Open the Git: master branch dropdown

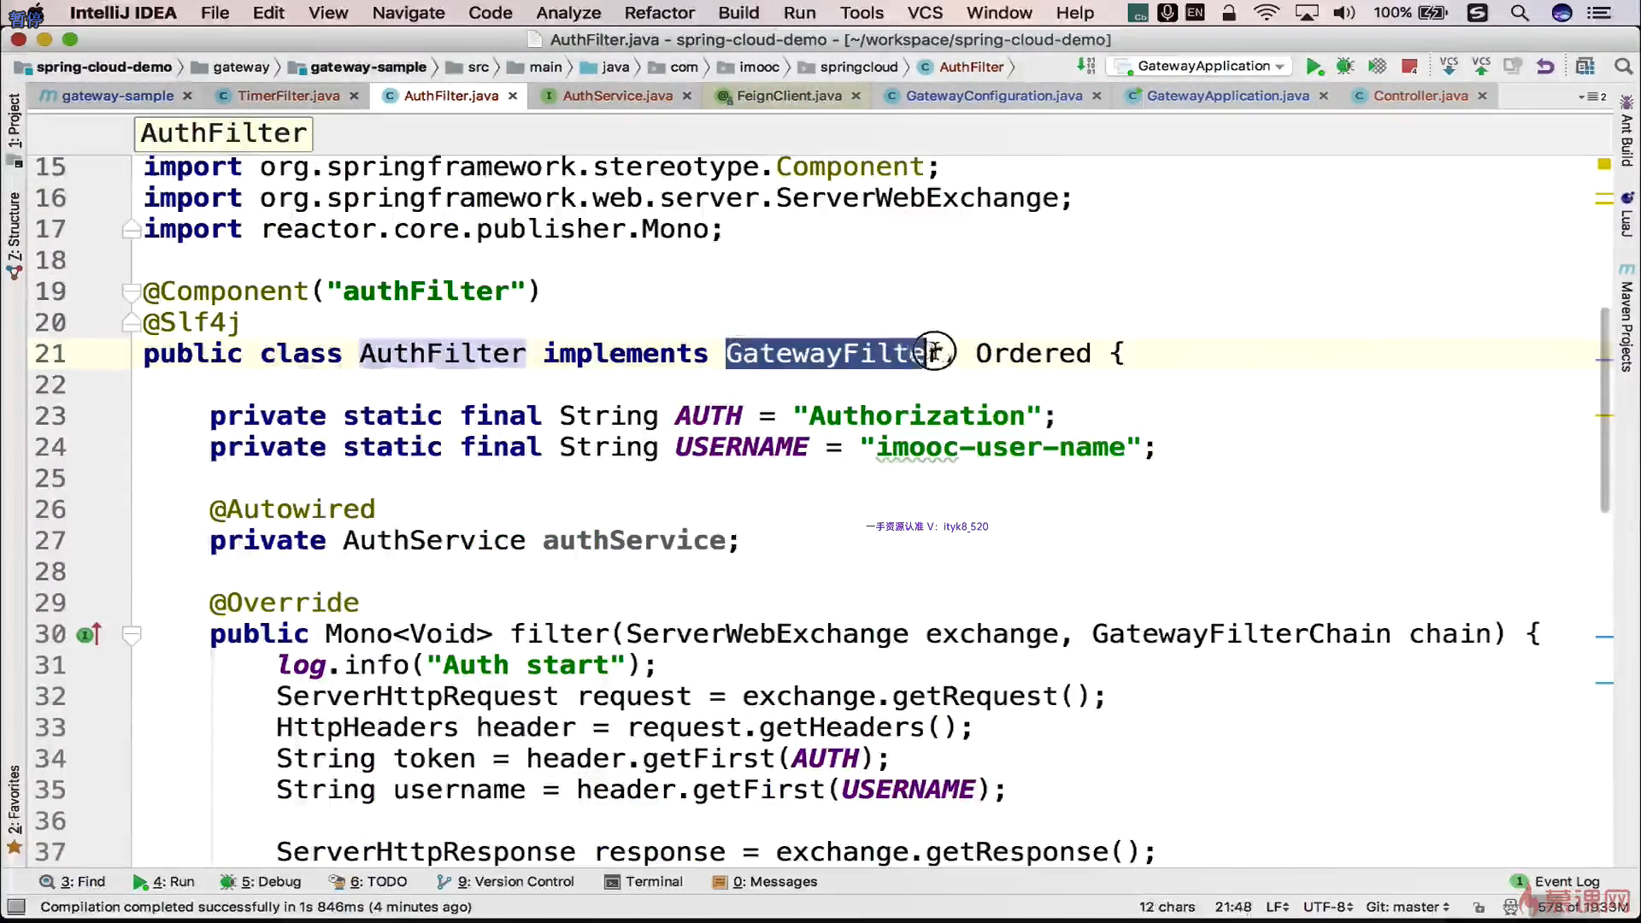tap(1407, 907)
